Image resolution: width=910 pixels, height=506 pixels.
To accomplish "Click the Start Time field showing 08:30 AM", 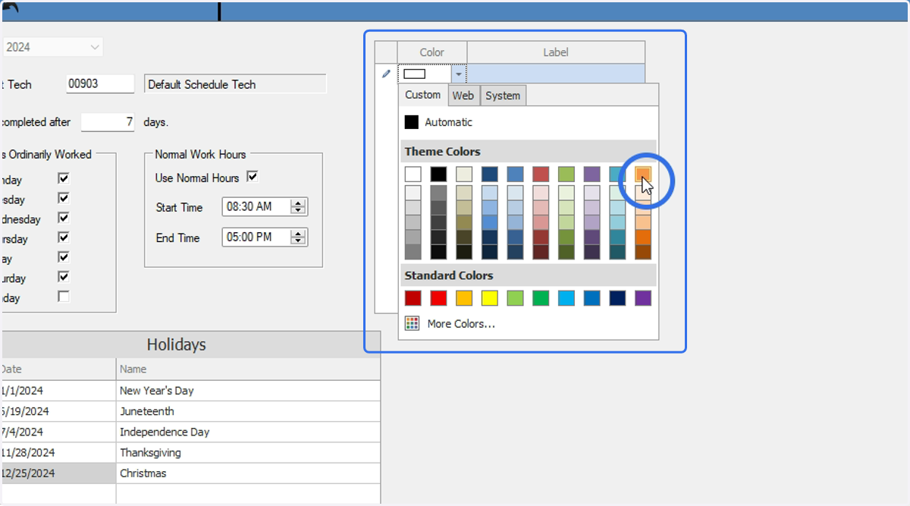I will coord(265,206).
